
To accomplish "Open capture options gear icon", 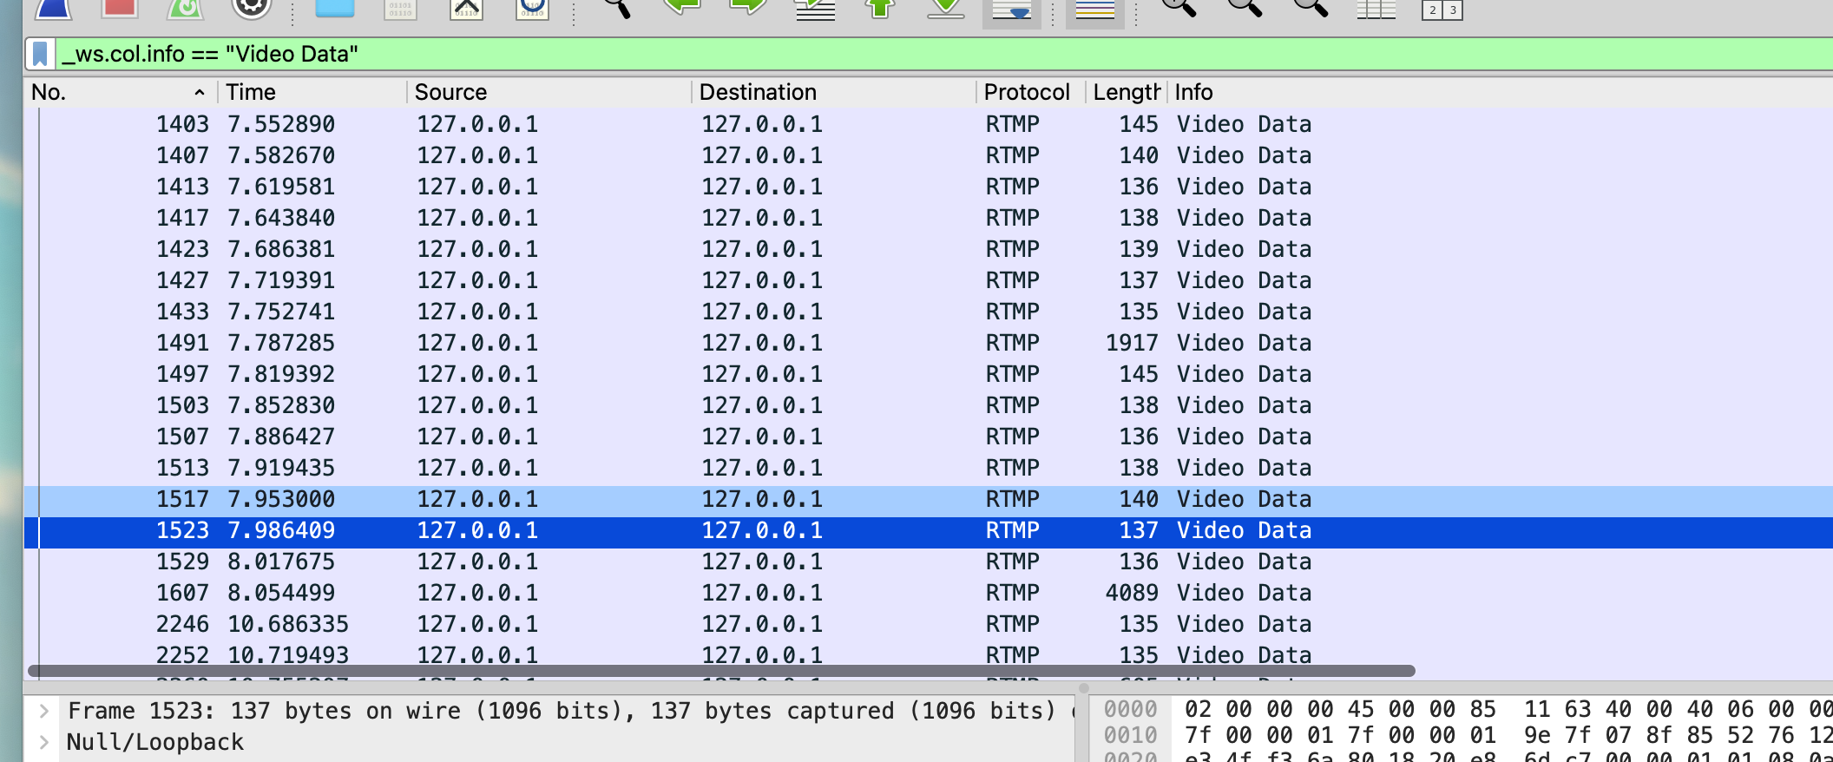I will click(252, 9).
